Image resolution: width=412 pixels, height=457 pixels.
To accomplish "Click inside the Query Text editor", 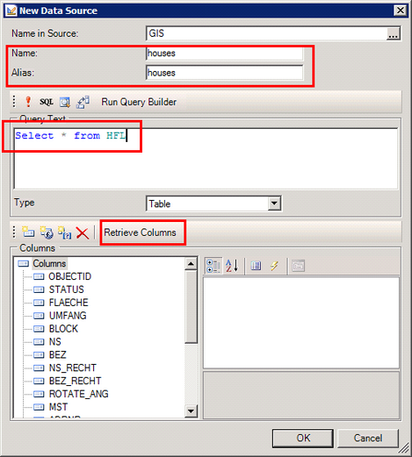I will (x=206, y=159).
